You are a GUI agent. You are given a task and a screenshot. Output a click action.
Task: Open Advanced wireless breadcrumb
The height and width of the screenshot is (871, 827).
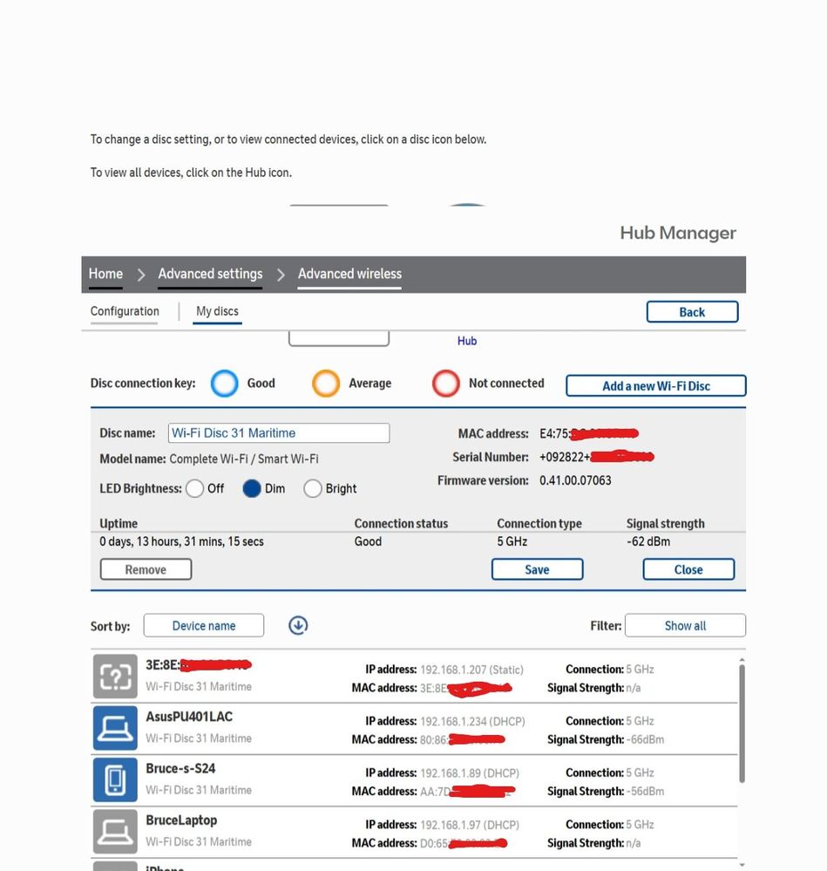point(349,274)
